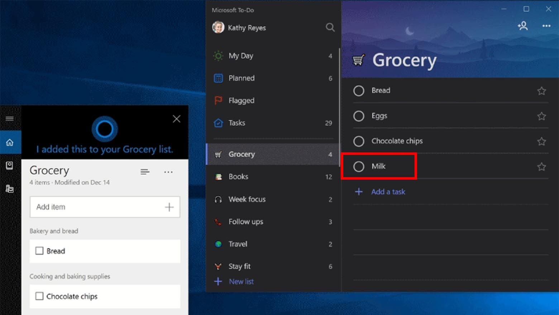This screenshot has height=315, width=559.
Task: Minimize the Microsoft To-Do window
Action: click(x=504, y=9)
